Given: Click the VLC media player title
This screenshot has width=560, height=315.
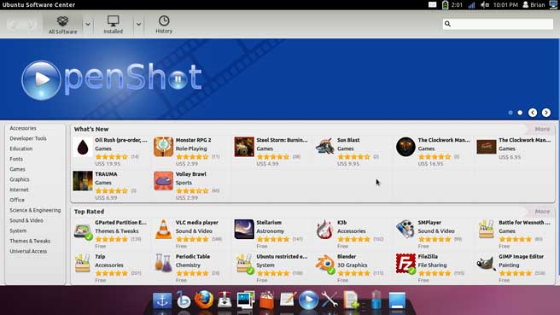Looking at the screenshot, I should [197, 223].
